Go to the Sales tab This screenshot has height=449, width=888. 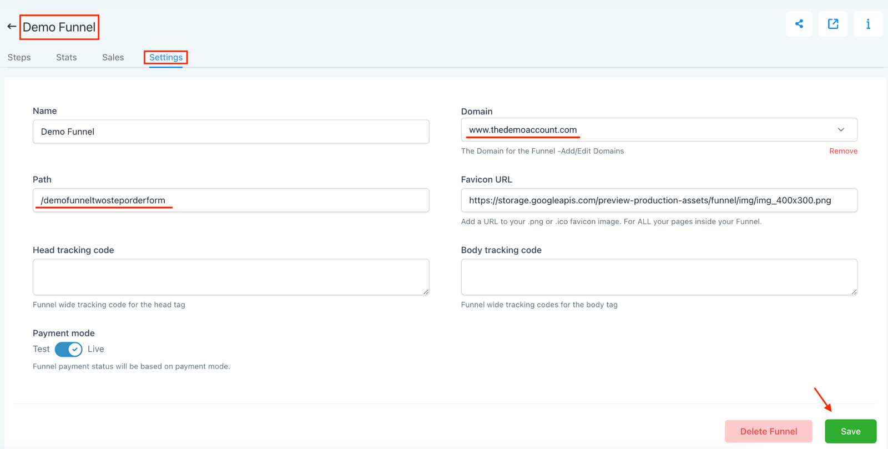[113, 57]
